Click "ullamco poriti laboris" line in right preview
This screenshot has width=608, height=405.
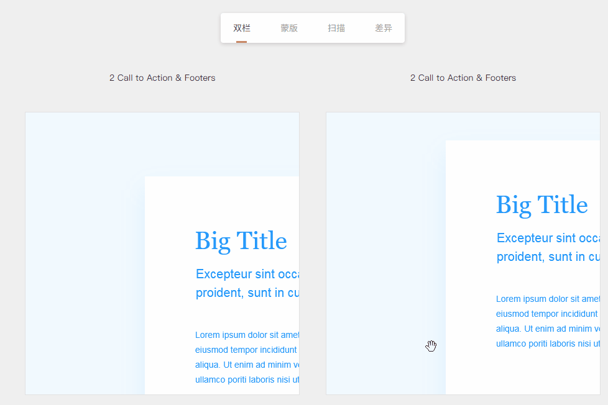coord(547,344)
